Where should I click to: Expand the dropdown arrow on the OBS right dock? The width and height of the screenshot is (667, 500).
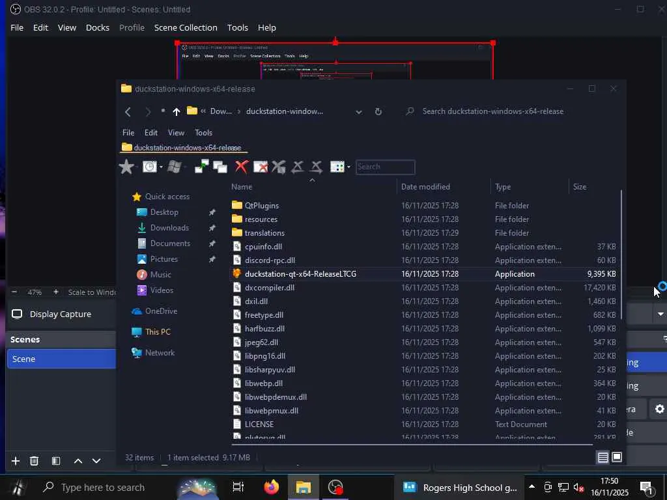tap(660, 314)
